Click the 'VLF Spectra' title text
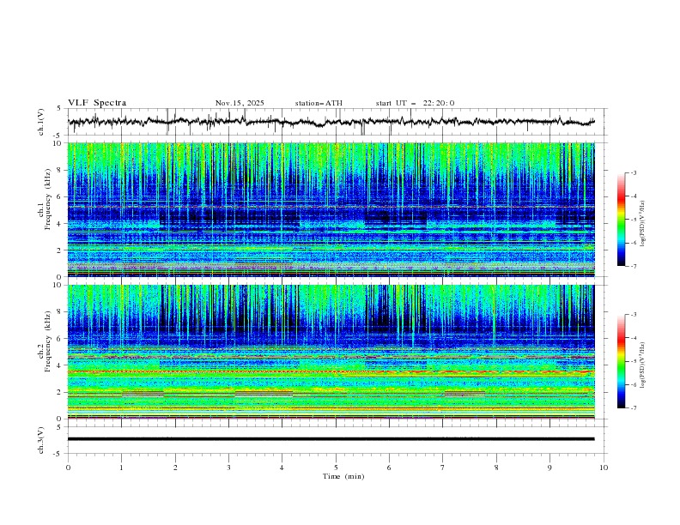The width and height of the screenshot is (680, 525). coord(97,103)
